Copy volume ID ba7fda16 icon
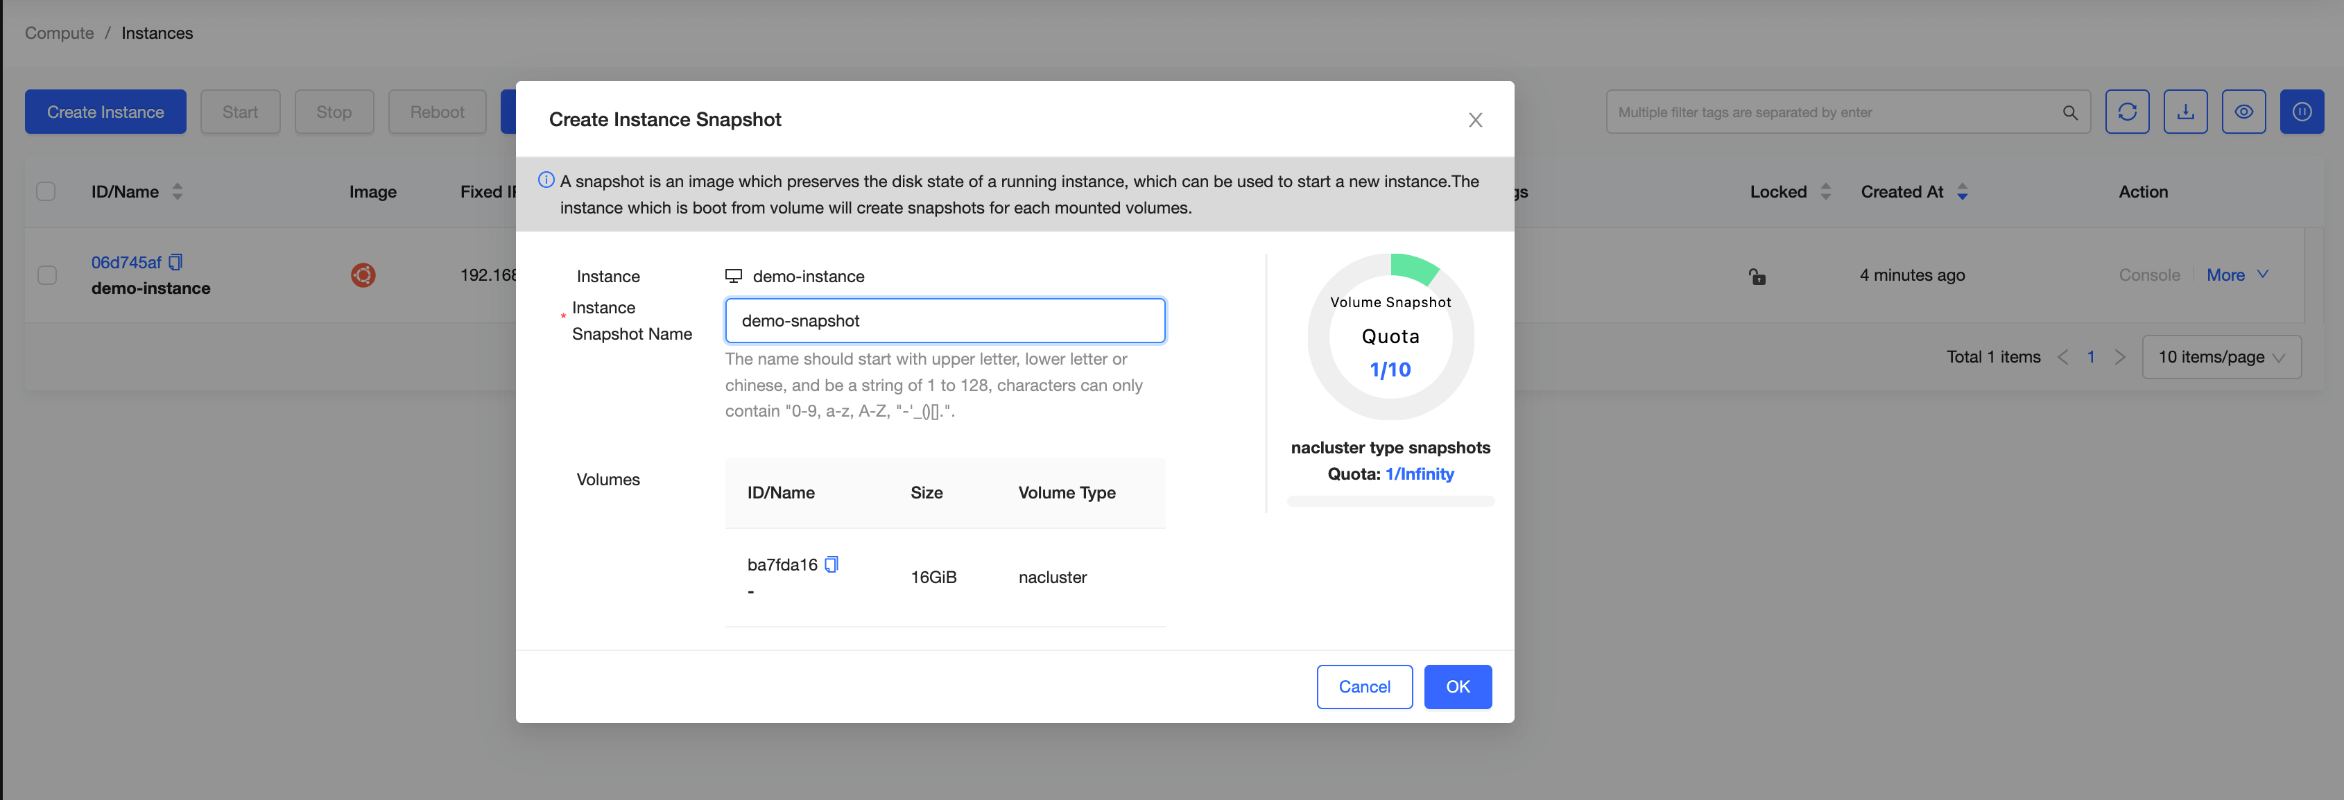 tap(831, 564)
